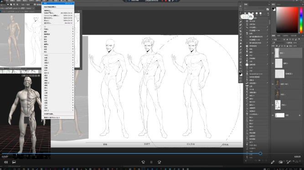Expand the 风格化 filter submenu
Viewport: 304px width, 170px height.
point(58,29)
